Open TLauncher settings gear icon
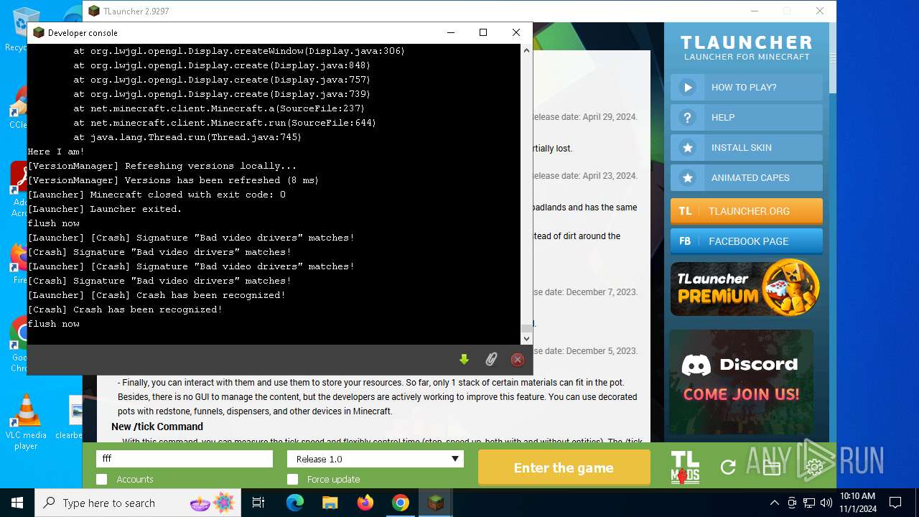The image size is (919, 517). (x=814, y=467)
